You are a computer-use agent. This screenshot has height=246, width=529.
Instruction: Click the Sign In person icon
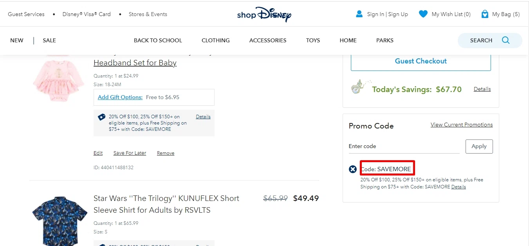[x=359, y=14]
